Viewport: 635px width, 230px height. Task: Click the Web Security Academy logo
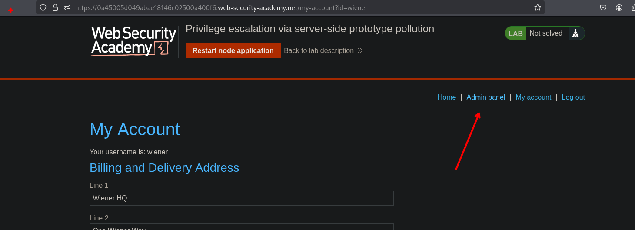[x=133, y=41]
